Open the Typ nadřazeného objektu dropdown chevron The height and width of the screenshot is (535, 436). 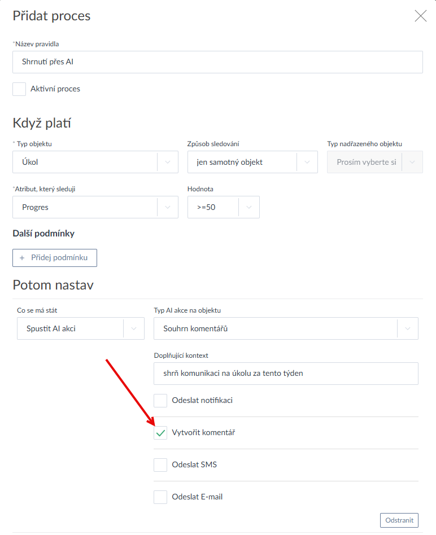(x=412, y=162)
